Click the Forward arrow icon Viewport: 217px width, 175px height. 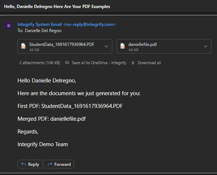(x=50, y=164)
